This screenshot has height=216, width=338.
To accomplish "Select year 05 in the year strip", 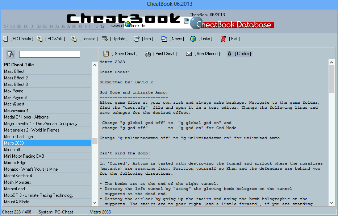I will click(x=57, y=26).
